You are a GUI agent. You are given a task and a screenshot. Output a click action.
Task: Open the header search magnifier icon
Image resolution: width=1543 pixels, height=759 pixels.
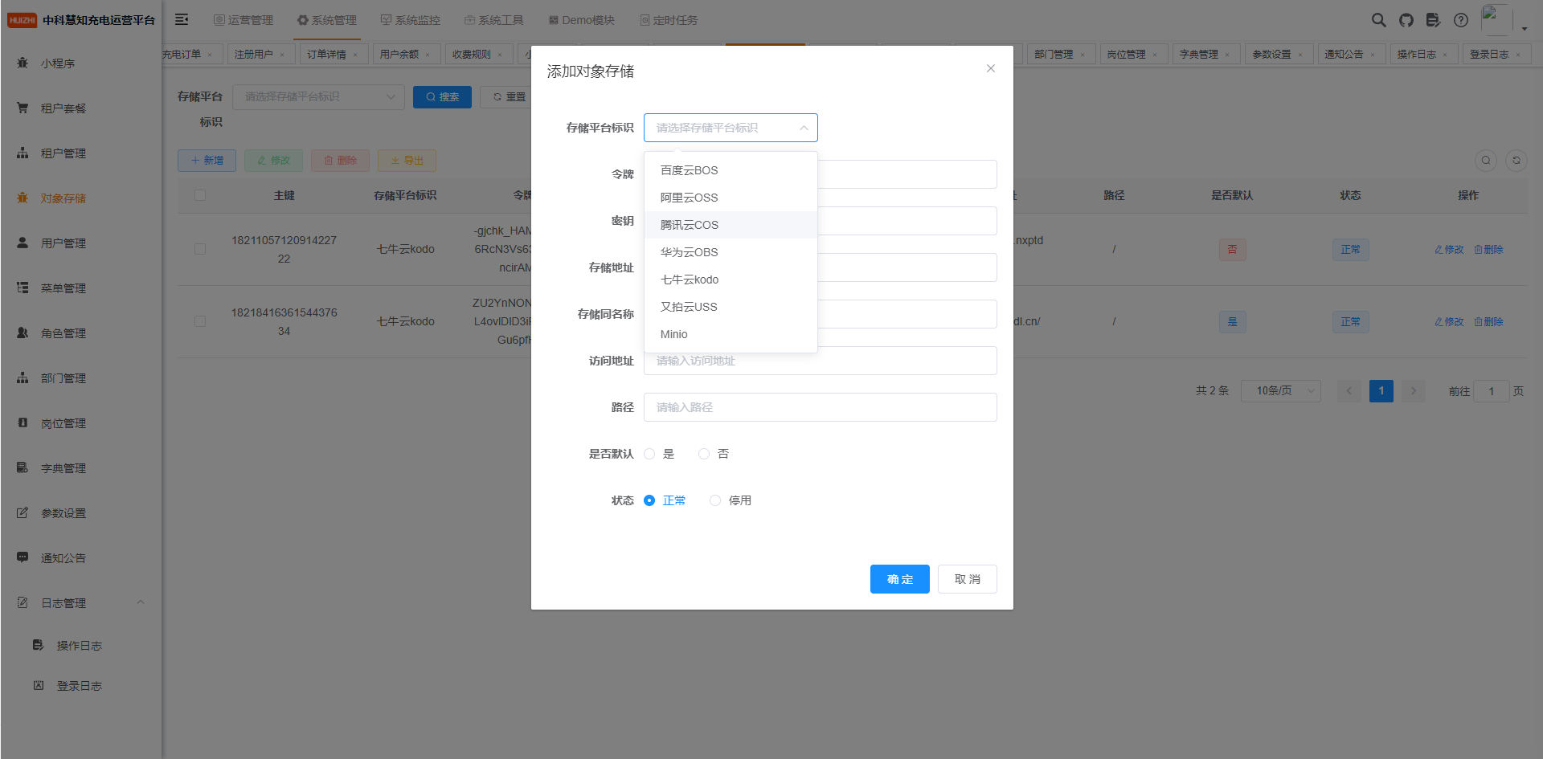(x=1379, y=20)
